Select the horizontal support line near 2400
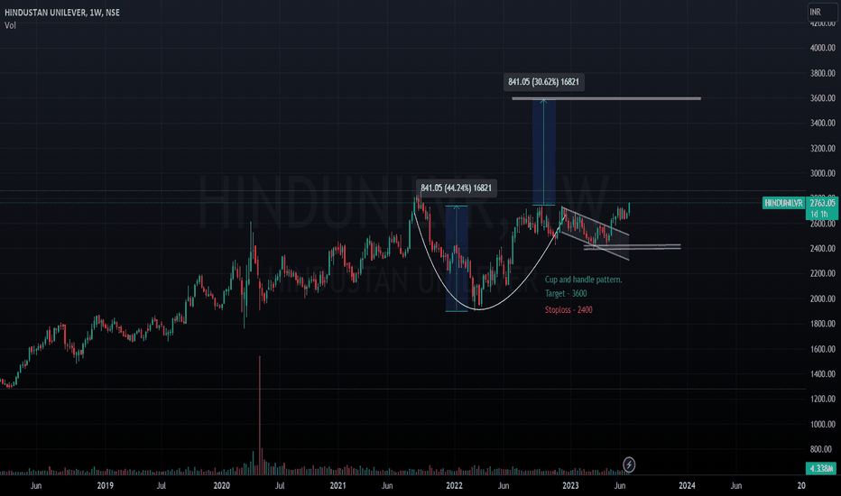The image size is (841, 496). tap(633, 247)
